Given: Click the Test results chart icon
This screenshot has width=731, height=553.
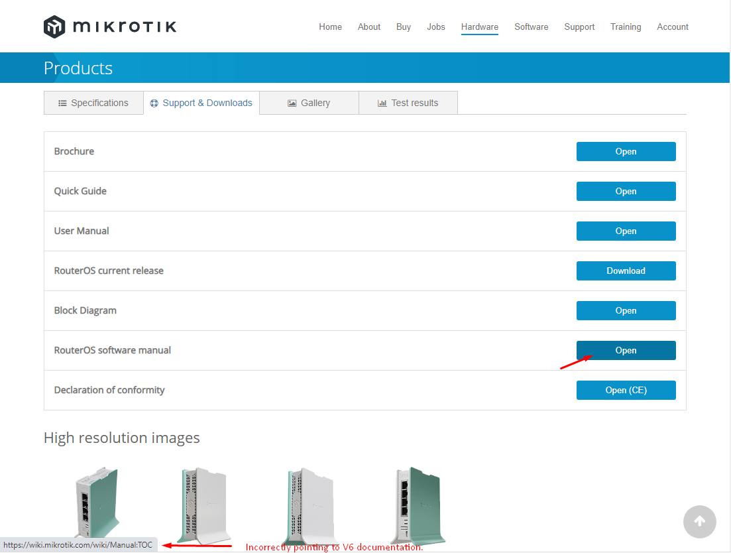Looking at the screenshot, I should (x=382, y=103).
